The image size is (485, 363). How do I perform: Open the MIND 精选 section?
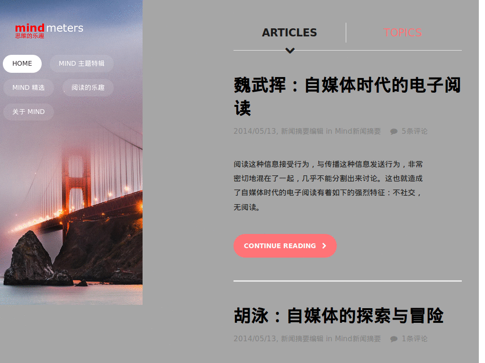coord(28,87)
